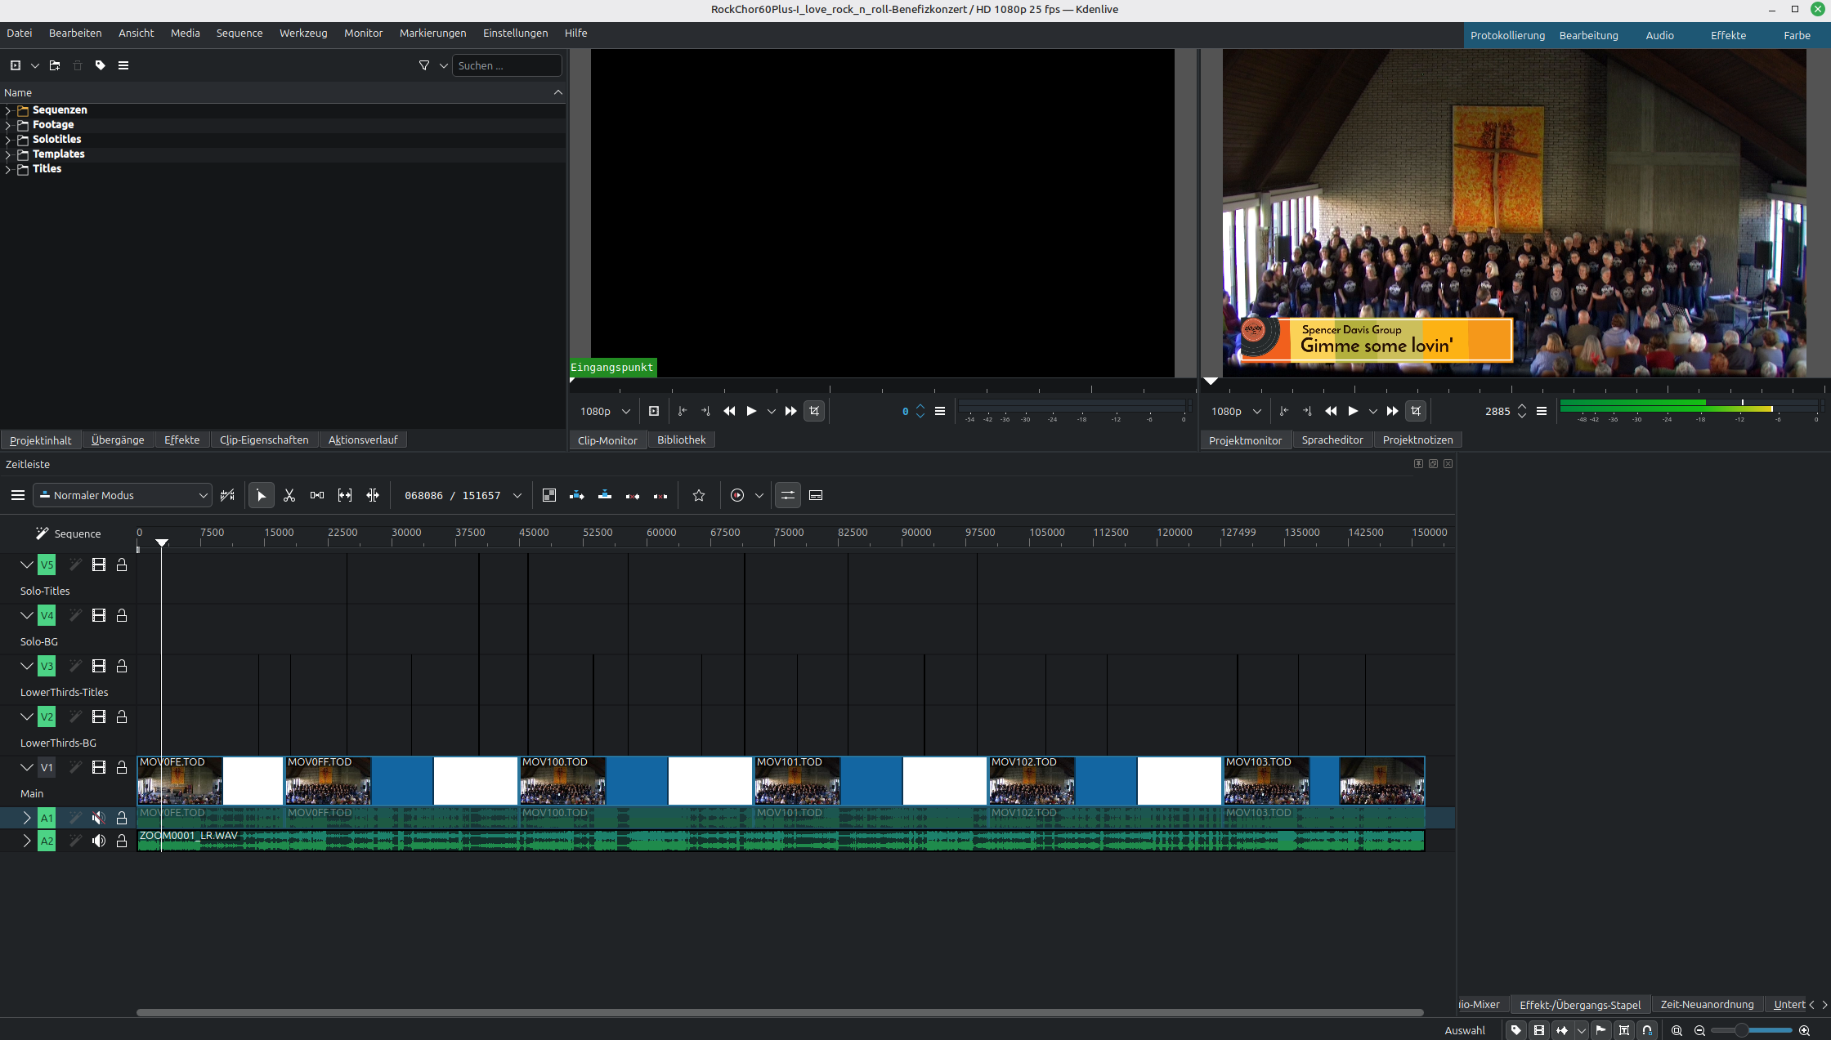Hide video track V3 LowerThirds-Titles
The image size is (1831, 1040).
pyautogui.click(x=99, y=666)
